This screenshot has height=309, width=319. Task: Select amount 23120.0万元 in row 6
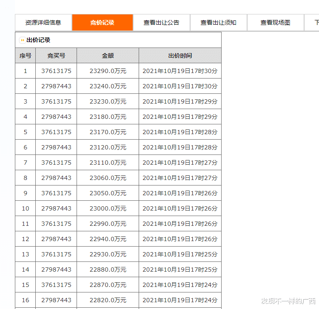108,147
